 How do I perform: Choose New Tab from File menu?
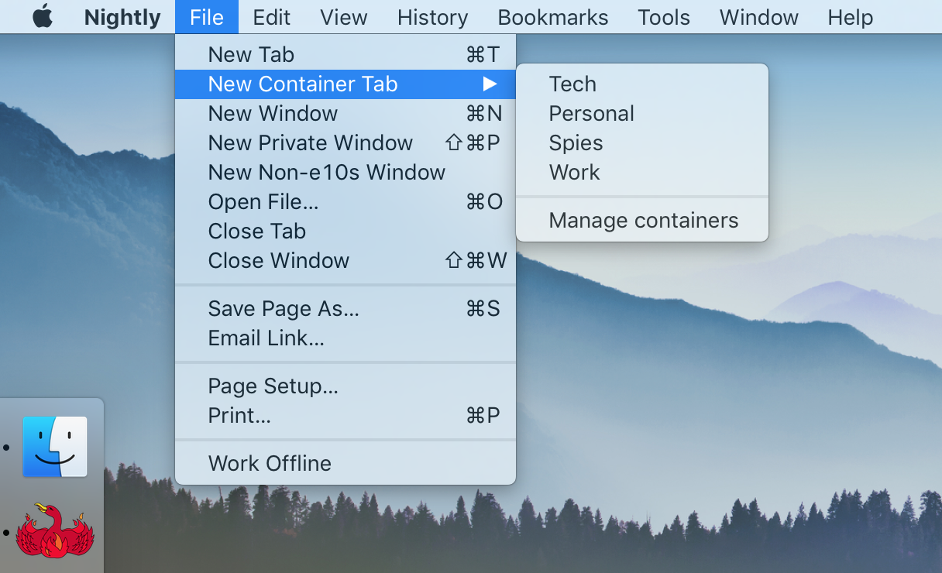click(346, 54)
